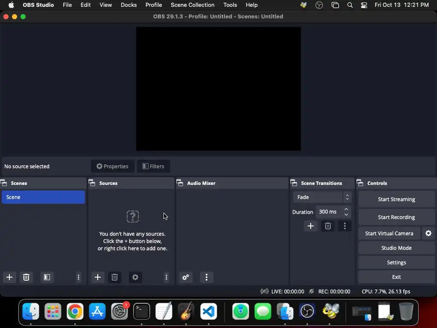Delete source using Sources trash icon
The image size is (437, 328).
click(114, 277)
